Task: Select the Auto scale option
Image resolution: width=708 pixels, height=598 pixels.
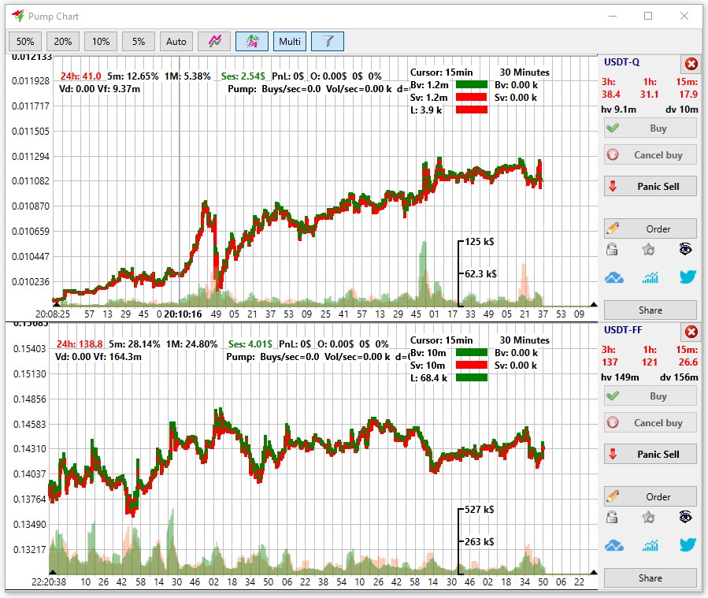Action: coord(176,41)
